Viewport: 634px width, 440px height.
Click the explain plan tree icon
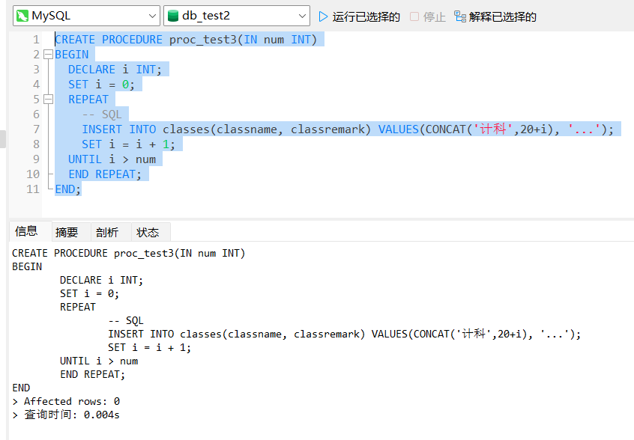[460, 16]
